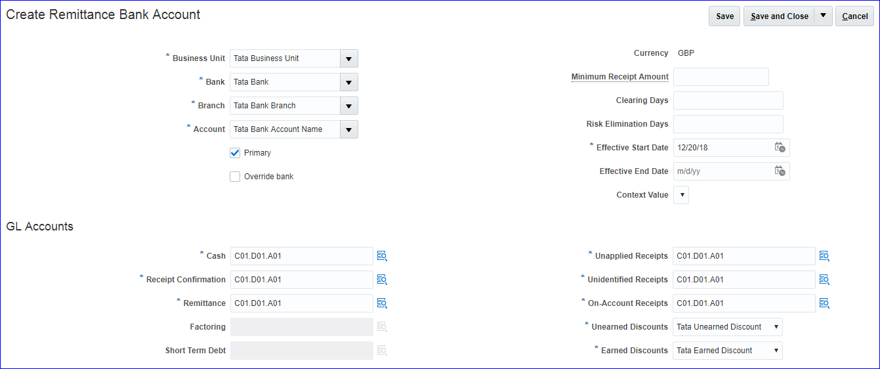Image resolution: width=880 pixels, height=369 pixels.
Task: Expand the Context Value dropdown
Action: tap(681, 195)
